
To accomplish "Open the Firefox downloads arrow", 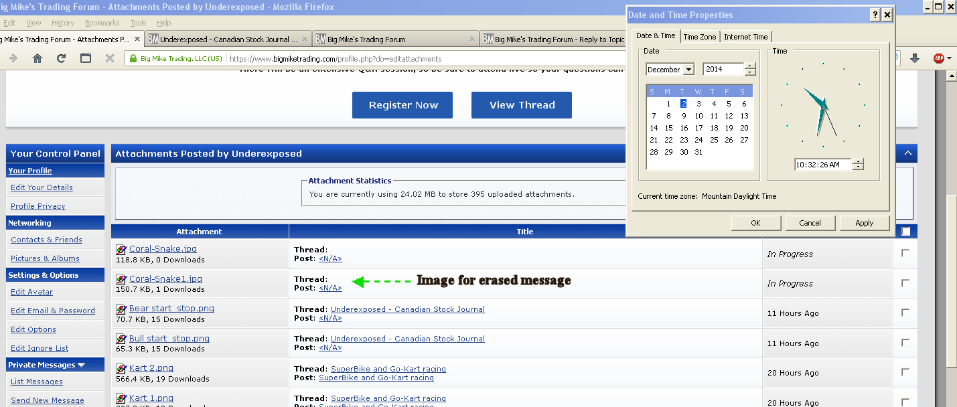I will click(915, 58).
